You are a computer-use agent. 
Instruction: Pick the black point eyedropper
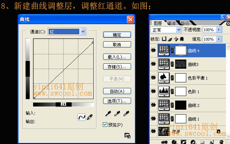[x=109, y=113]
